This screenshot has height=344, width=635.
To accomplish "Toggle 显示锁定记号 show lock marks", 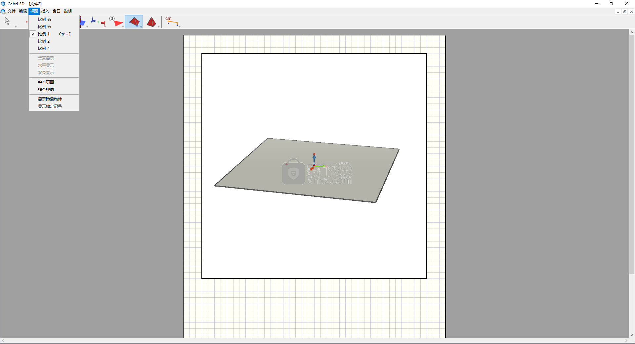I will [x=54, y=107].
